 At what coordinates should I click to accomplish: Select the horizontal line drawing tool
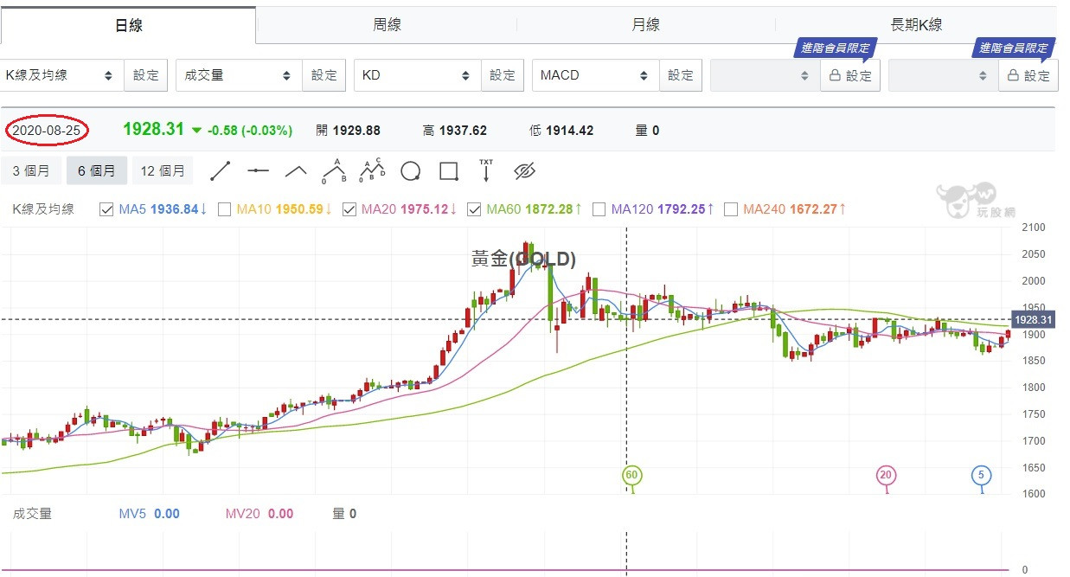pyautogui.click(x=259, y=171)
